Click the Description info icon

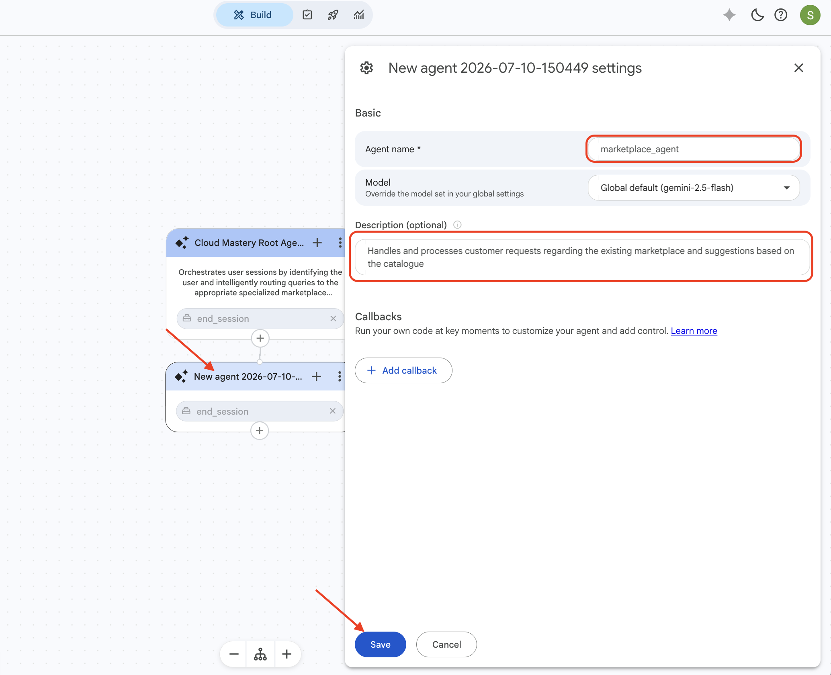pos(457,225)
